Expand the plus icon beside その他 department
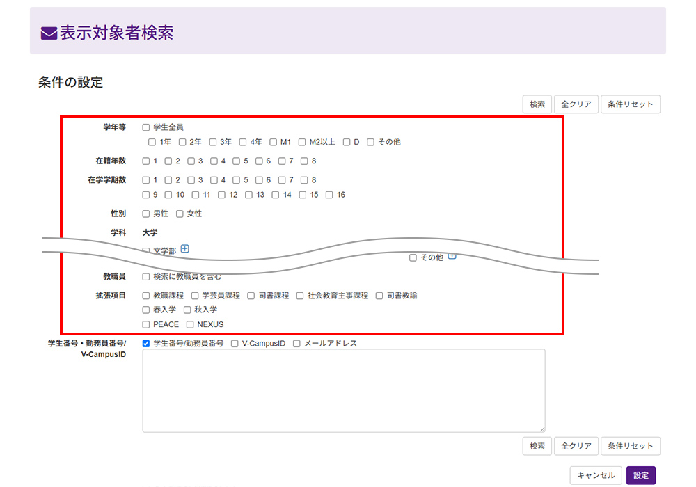This screenshot has width=696, height=487. [452, 256]
